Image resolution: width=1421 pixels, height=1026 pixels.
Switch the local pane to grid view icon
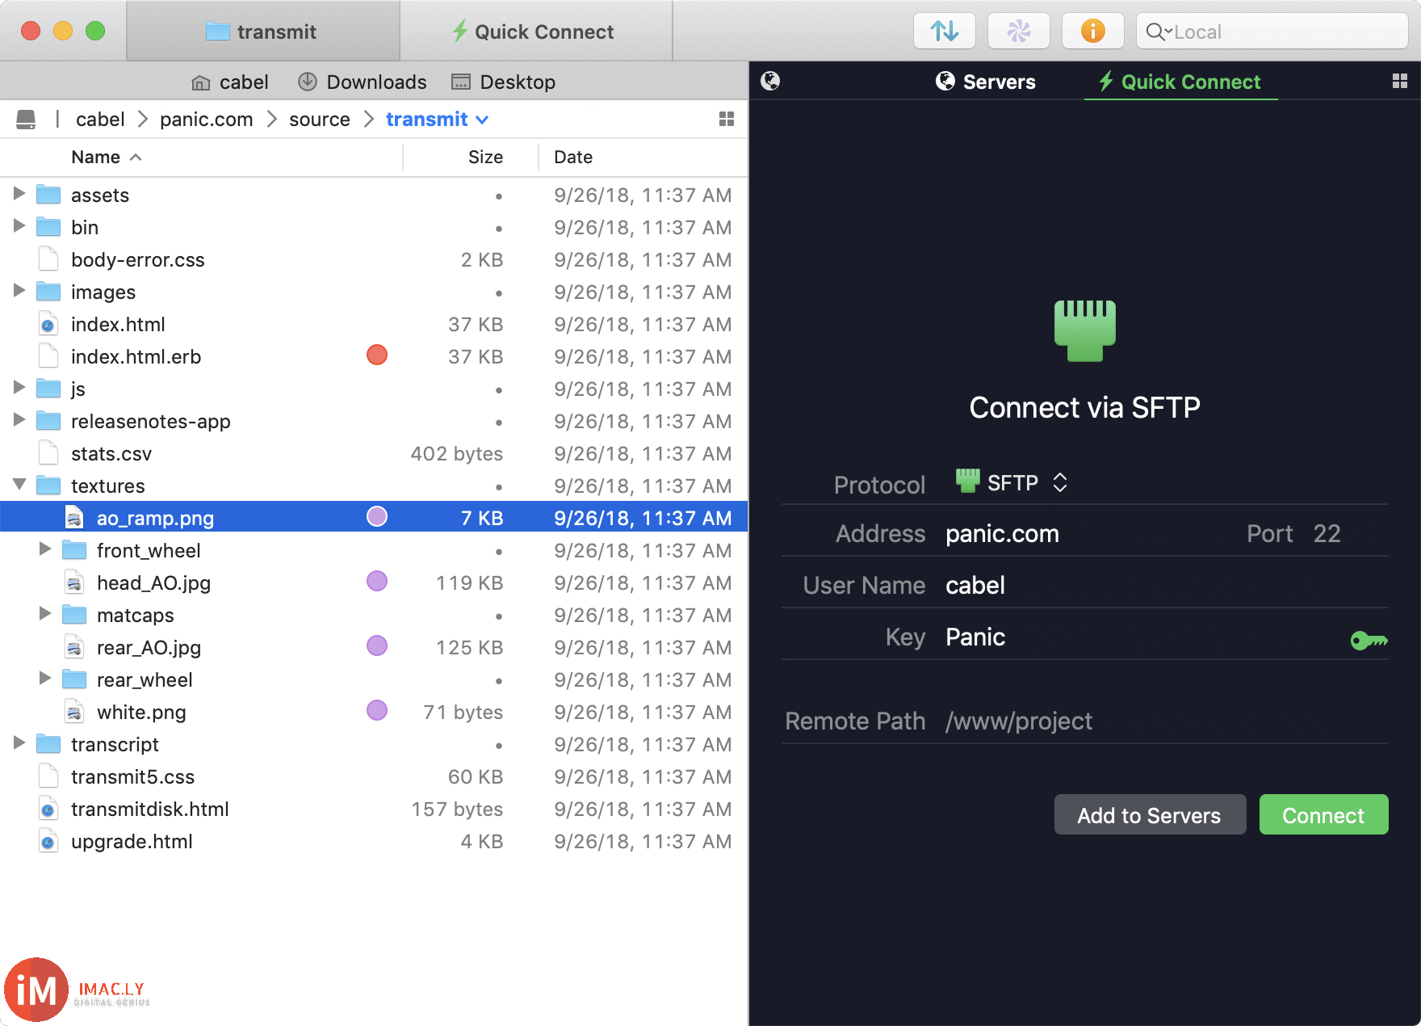[x=727, y=120]
